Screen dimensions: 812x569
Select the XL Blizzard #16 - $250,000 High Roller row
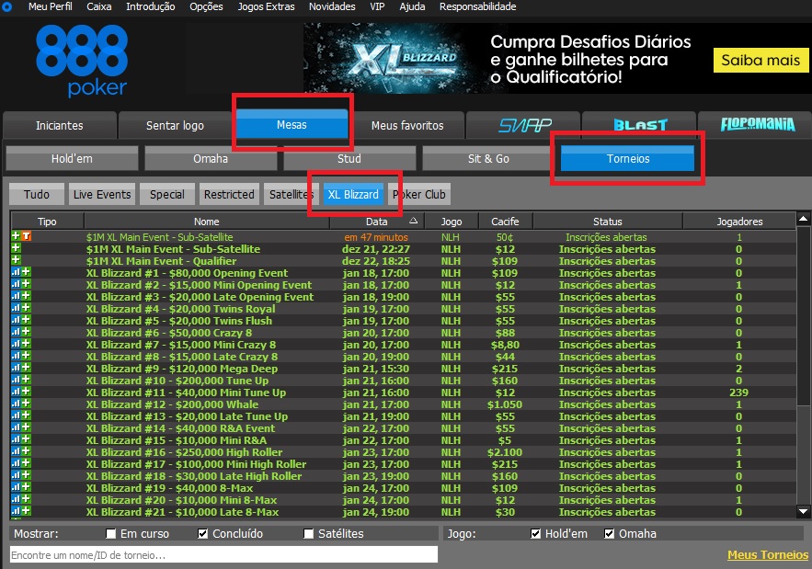404,451
